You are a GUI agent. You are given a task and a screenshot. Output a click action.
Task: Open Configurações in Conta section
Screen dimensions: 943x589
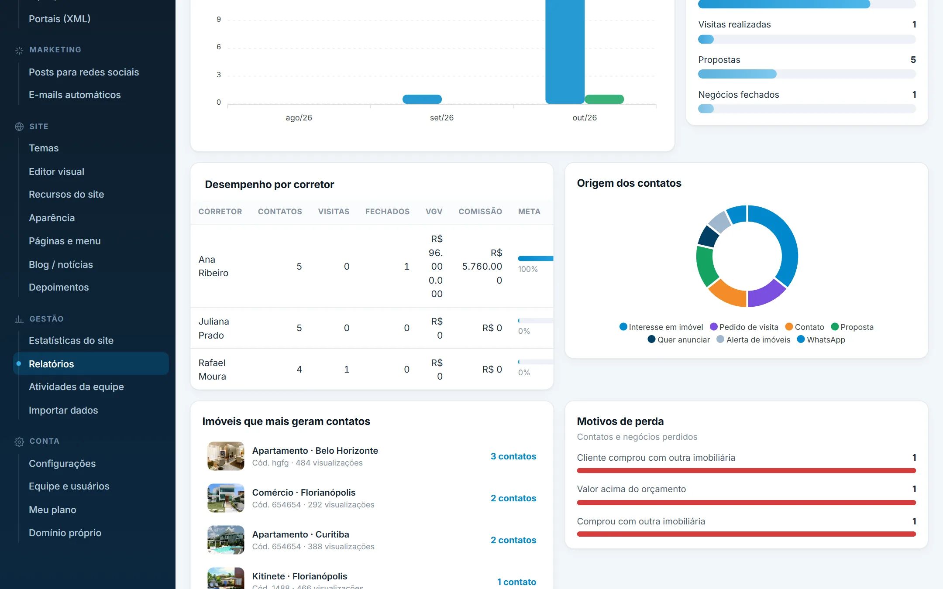tap(62, 463)
